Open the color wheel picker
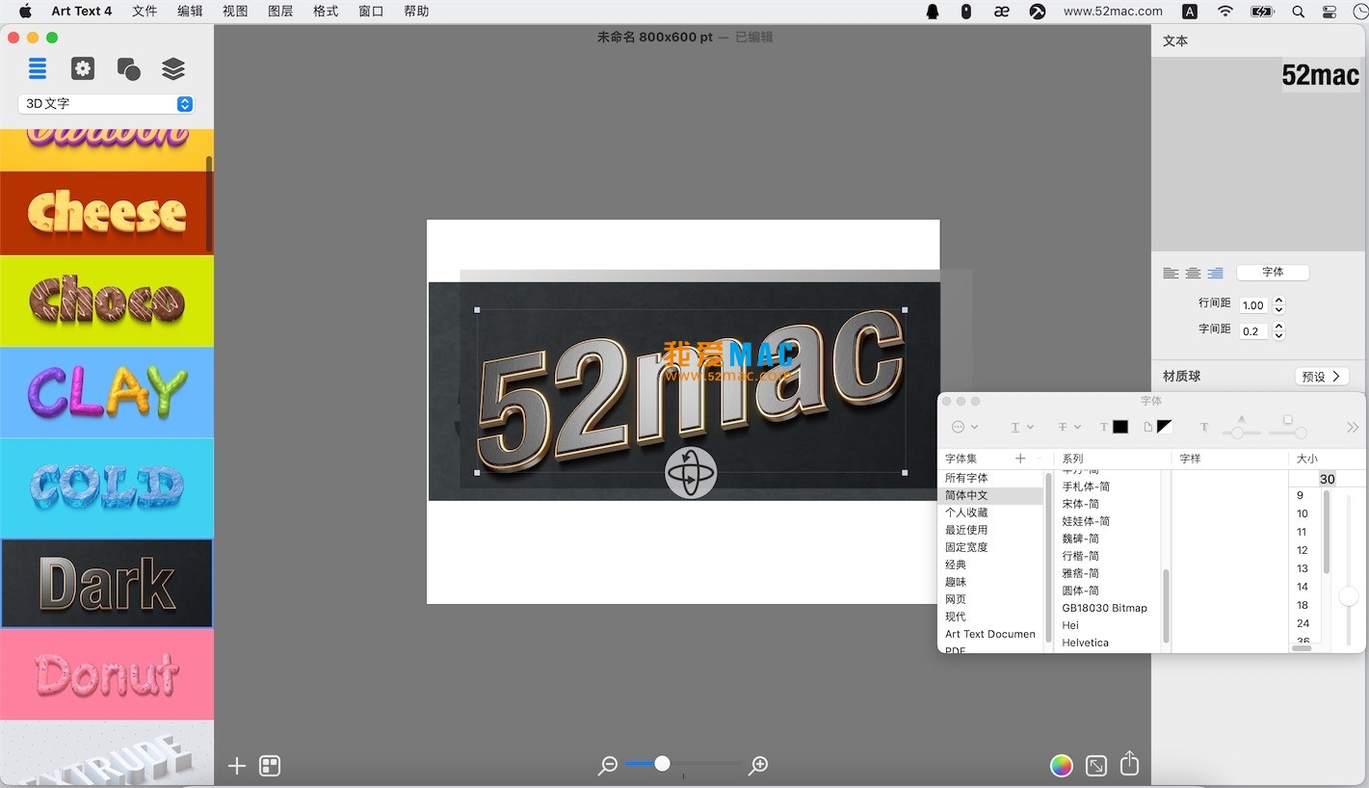 (1062, 766)
